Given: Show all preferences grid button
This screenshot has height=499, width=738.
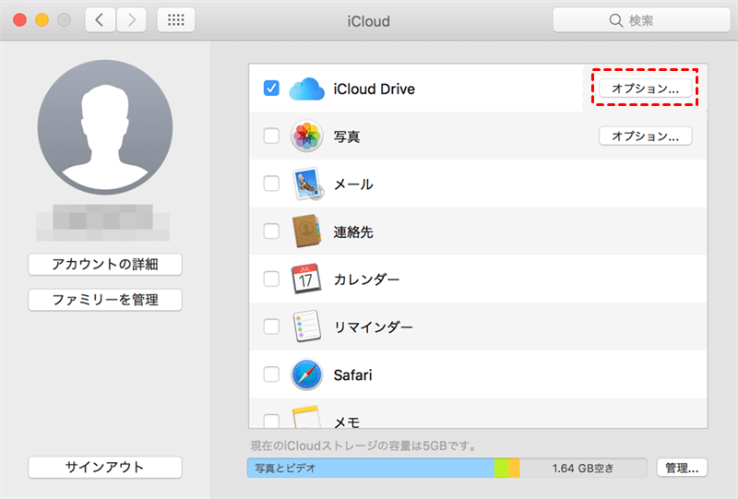Looking at the screenshot, I should [x=175, y=20].
